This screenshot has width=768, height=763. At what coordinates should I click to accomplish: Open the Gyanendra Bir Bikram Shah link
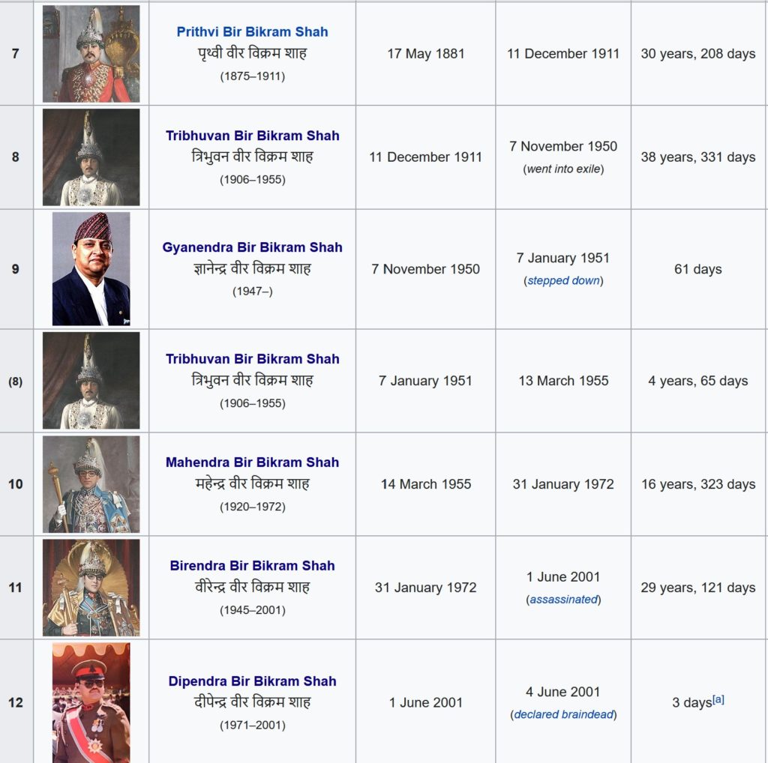coord(252,247)
